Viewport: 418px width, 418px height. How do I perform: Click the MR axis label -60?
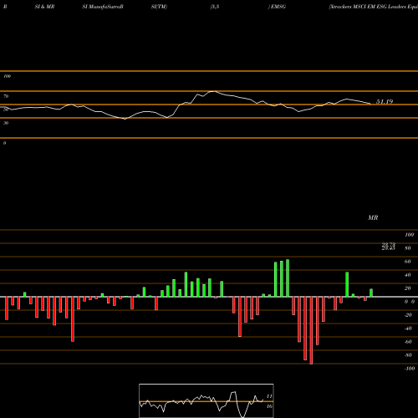click(408, 342)
